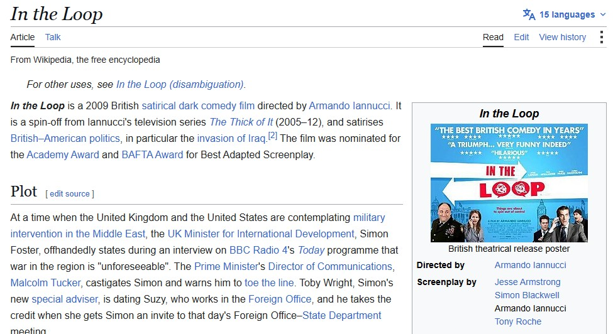The image size is (613, 334).
Task: Open UK Minister for International Development link
Action: point(261,234)
